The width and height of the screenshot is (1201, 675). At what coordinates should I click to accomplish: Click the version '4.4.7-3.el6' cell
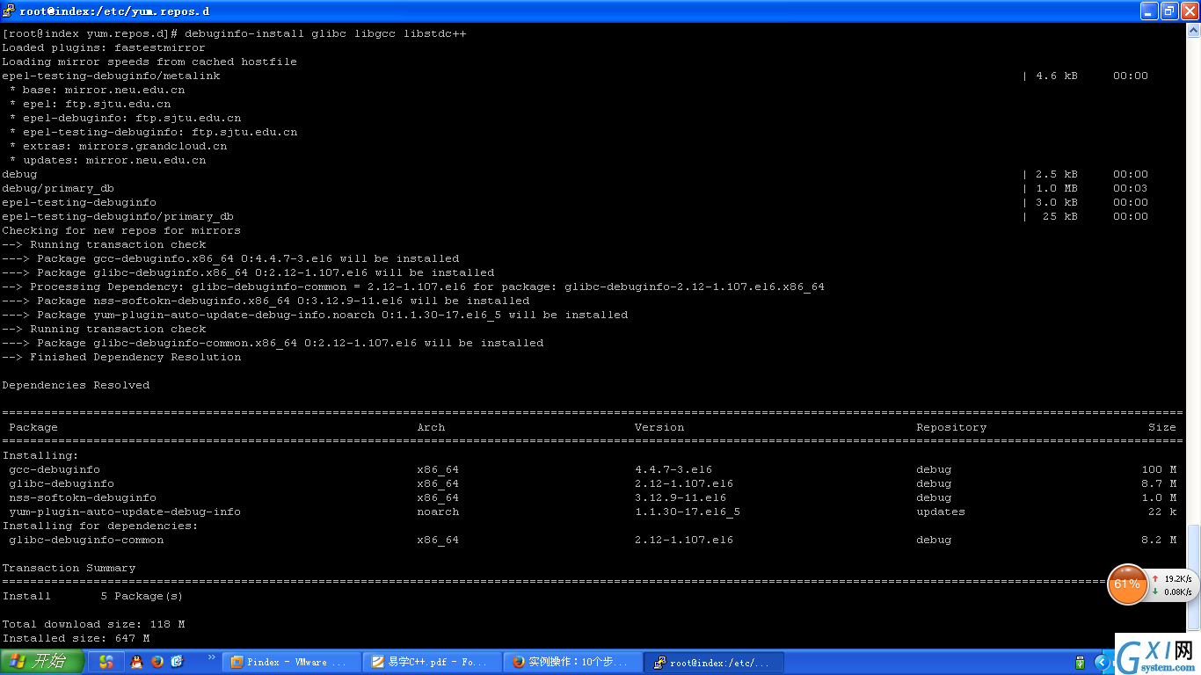click(x=673, y=469)
